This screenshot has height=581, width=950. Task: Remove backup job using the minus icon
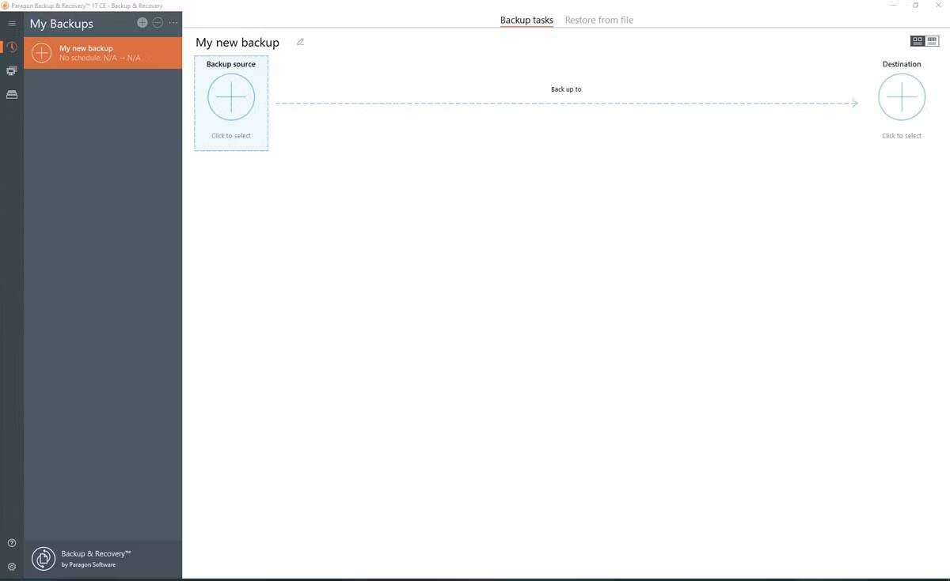click(157, 22)
